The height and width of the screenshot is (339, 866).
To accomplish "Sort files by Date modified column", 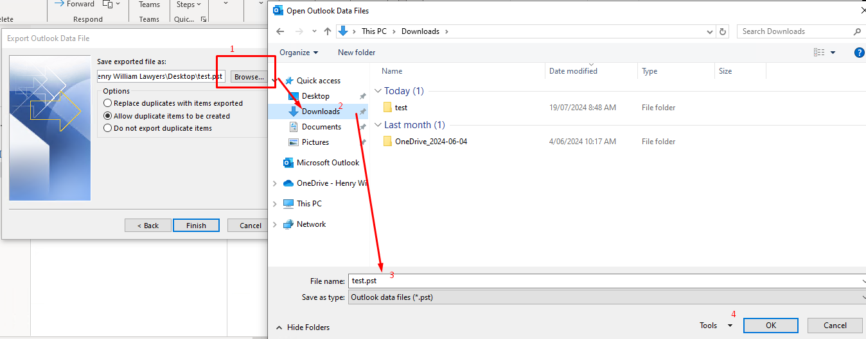I will click(573, 71).
